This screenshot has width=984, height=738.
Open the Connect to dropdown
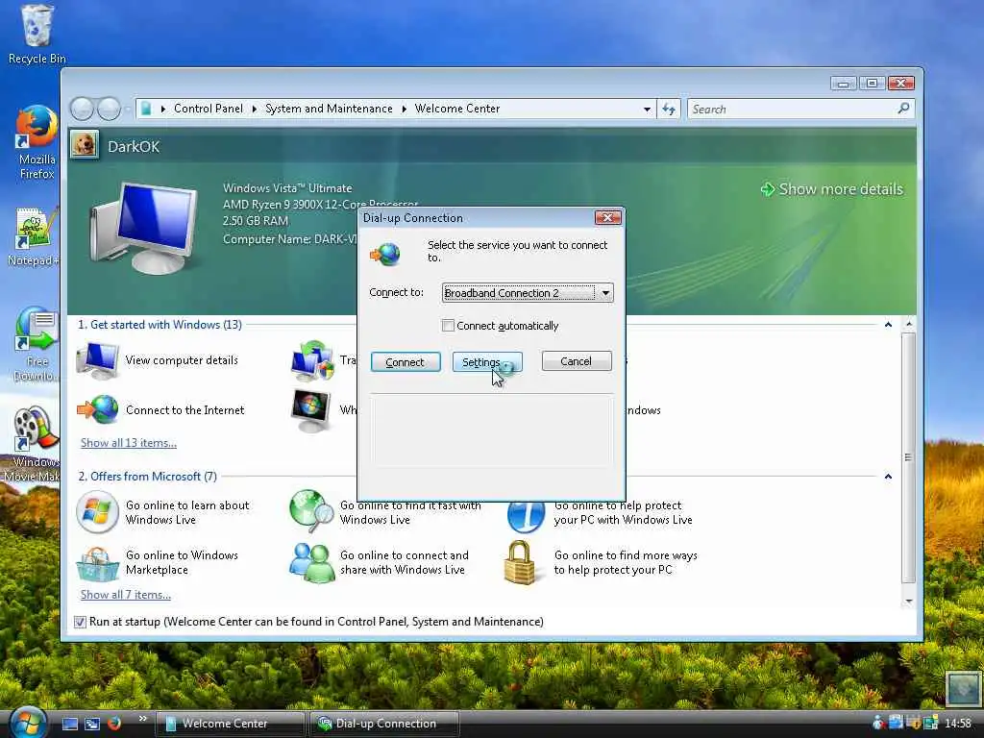coord(528,292)
